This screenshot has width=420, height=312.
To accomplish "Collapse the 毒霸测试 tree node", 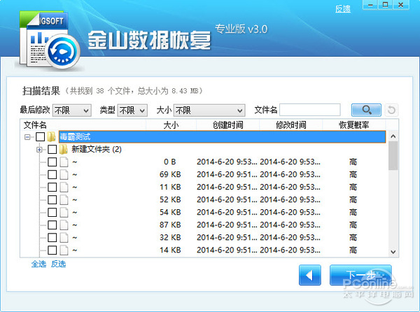I will pos(27,137).
